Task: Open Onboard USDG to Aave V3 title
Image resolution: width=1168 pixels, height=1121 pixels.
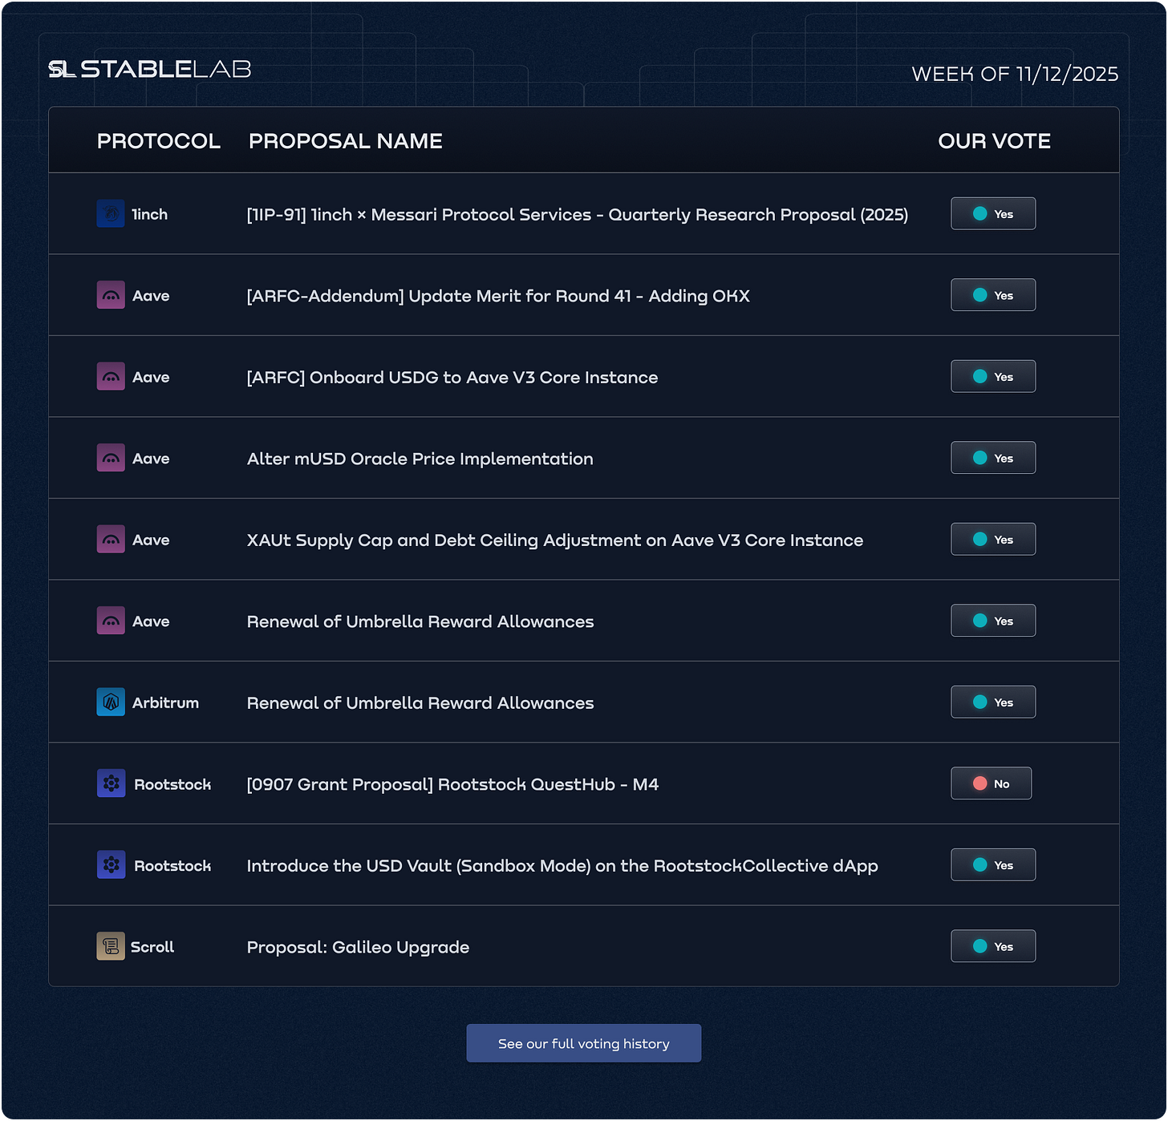Action: coord(452,378)
